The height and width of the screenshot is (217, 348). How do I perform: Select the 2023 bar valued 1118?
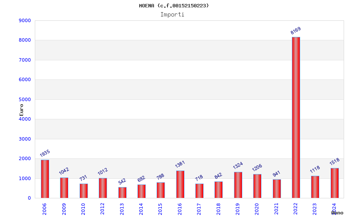point(315,187)
